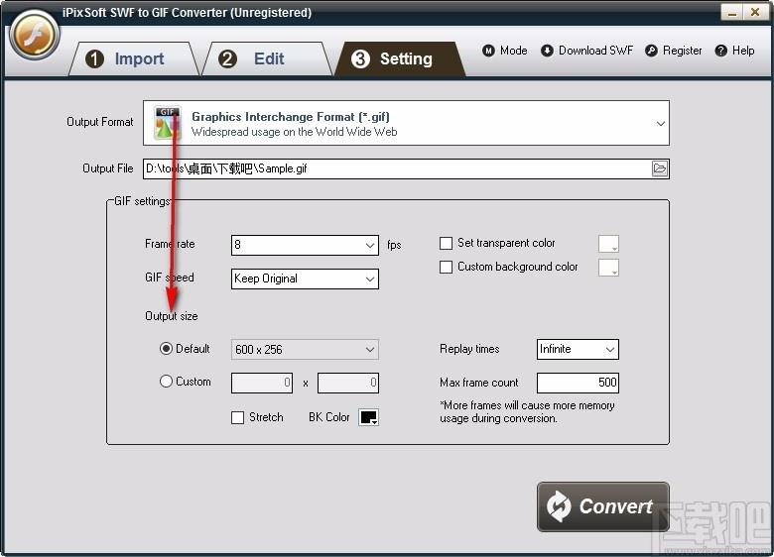Click the Help question mark icon
Image resolution: width=774 pixels, height=557 pixels.
(x=720, y=51)
